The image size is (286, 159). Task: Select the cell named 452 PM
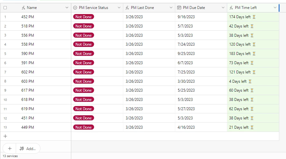tap(28, 17)
